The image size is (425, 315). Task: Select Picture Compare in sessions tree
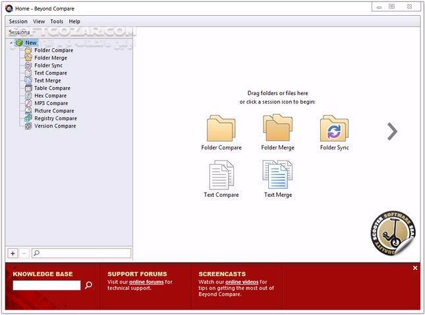[54, 111]
